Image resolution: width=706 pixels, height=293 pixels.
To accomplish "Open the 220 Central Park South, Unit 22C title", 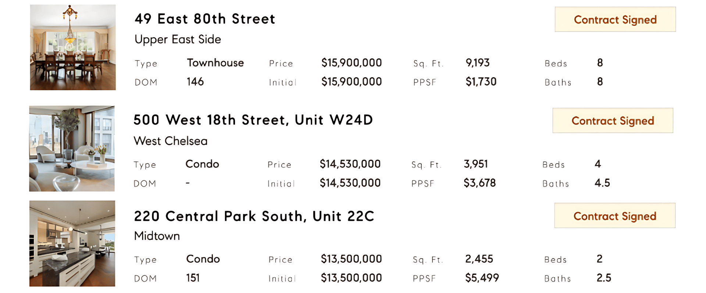I will click(254, 216).
